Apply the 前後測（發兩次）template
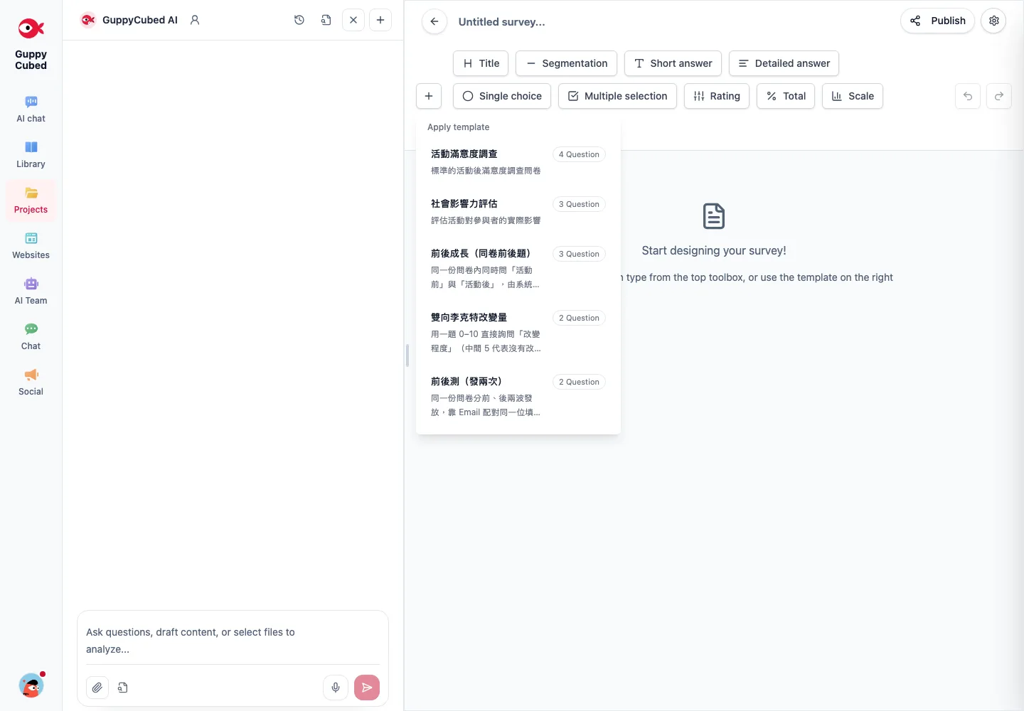 (x=518, y=397)
